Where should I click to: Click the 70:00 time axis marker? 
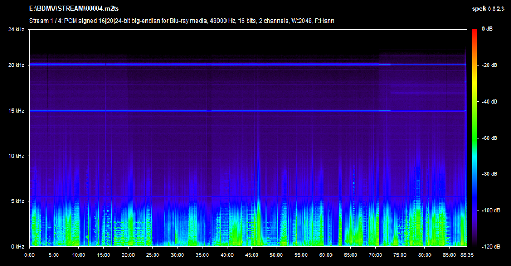pyautogui.click(x=375, y=255)
